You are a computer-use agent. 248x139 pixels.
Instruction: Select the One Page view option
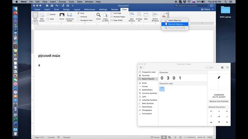tap(116, 13)
